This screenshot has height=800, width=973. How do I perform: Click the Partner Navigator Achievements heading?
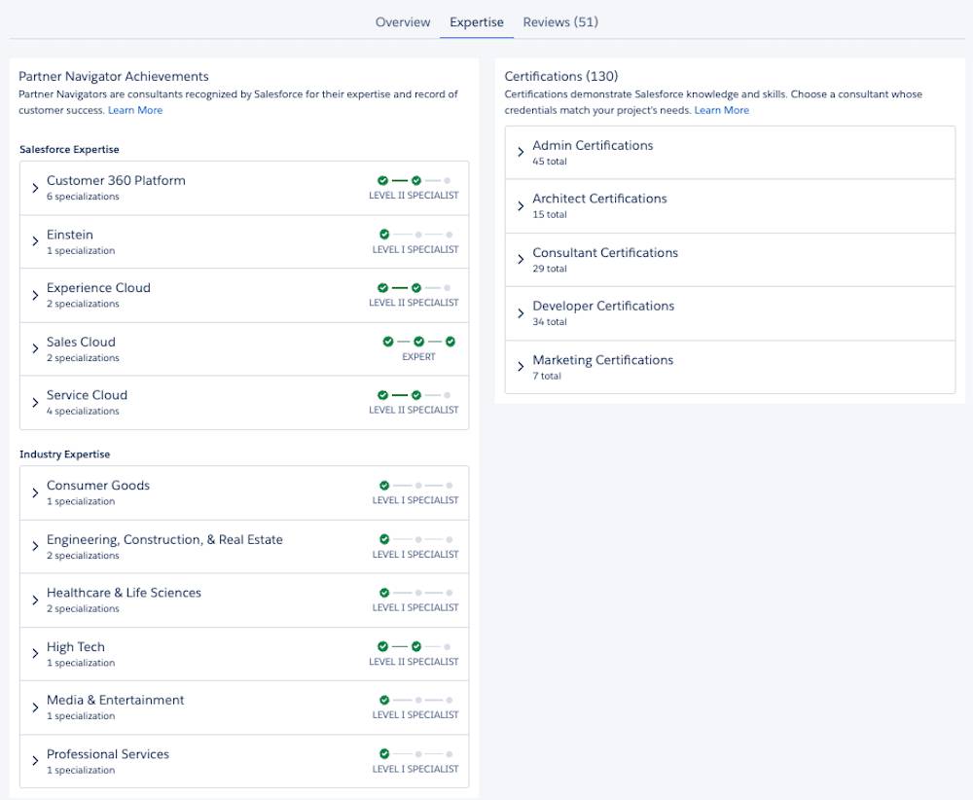coord(114,76)
